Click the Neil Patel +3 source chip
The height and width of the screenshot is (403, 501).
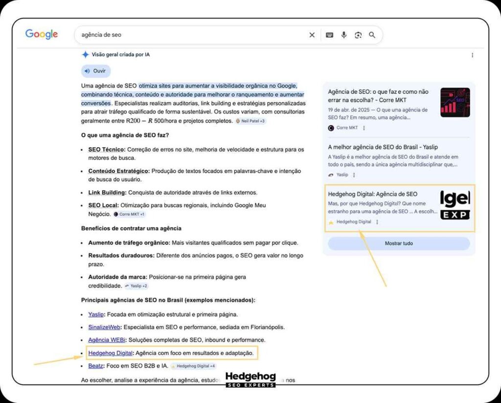point(250,121)
